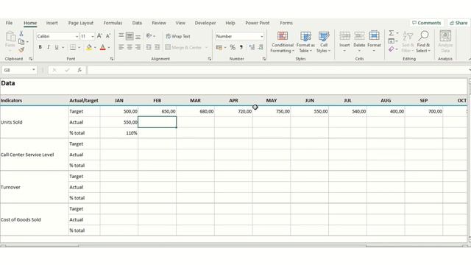471x265 pixels.
Task: Open the Number format dropdown
Action: pyautogui.click(x=262, y=36)
